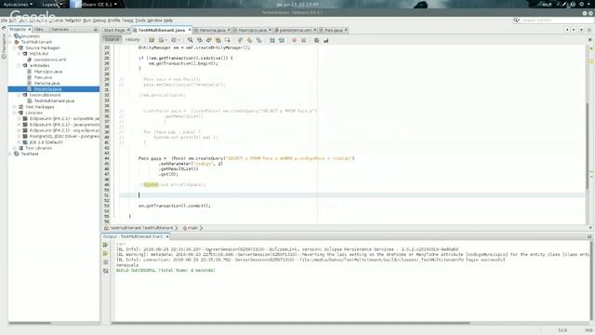Collapse the TestMultitenant project node
Screen dimensions: 595x335
pos(10,42)
